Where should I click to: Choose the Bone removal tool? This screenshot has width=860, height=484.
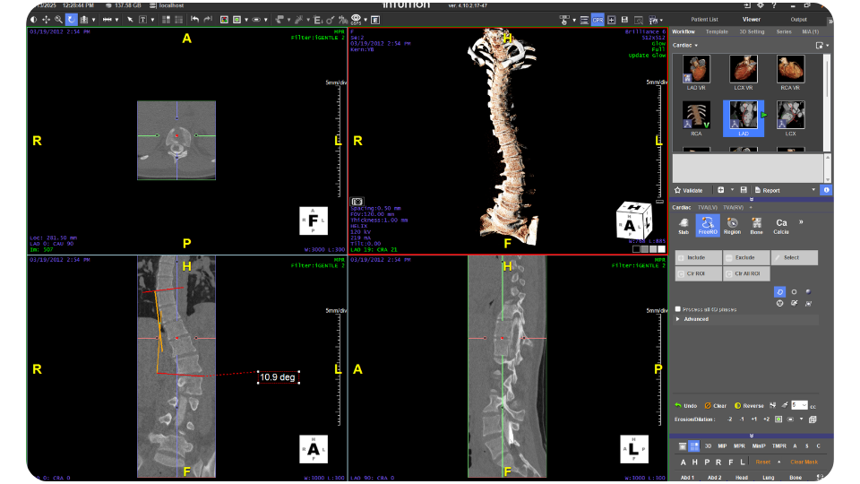point(757,225)
